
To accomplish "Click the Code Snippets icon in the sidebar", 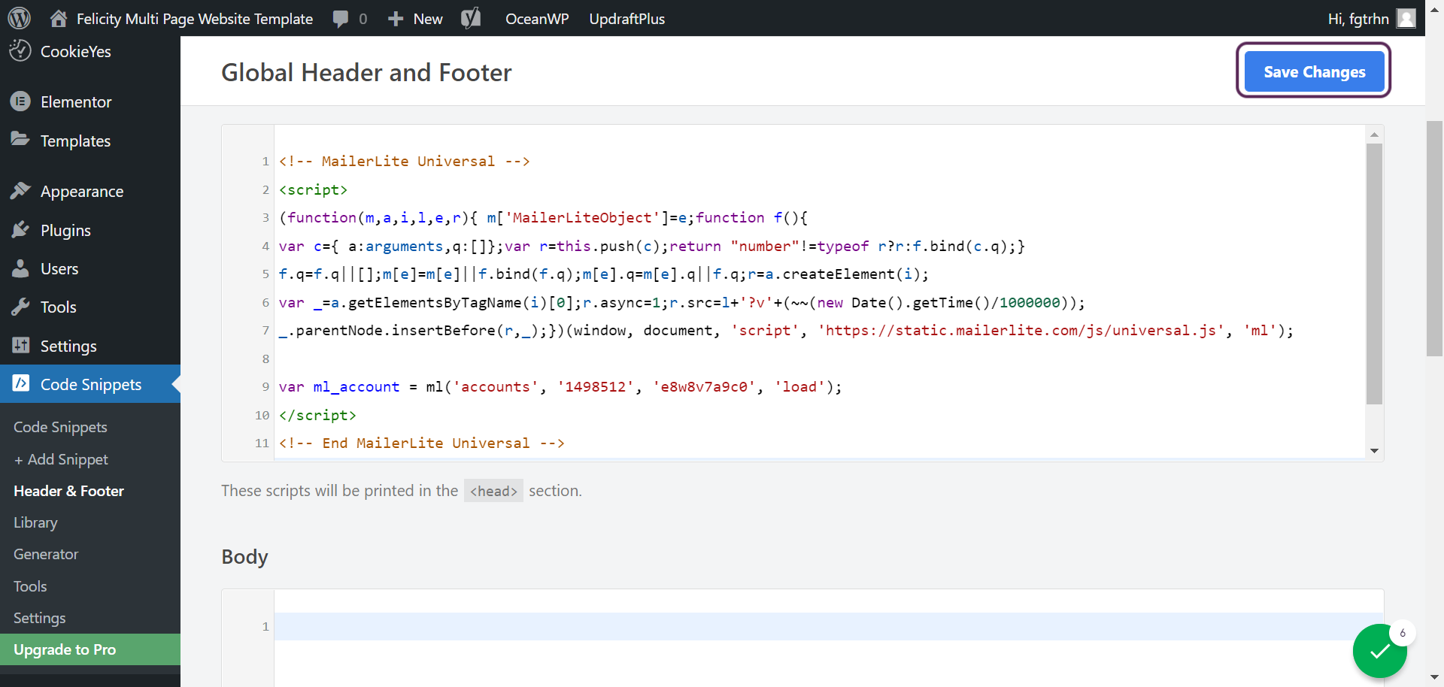I will tap(20, 384).
